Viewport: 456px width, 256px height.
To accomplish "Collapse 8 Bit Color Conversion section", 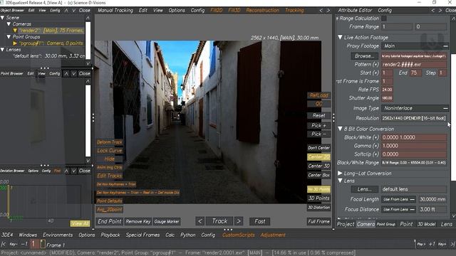I will (x=340, y=129).
